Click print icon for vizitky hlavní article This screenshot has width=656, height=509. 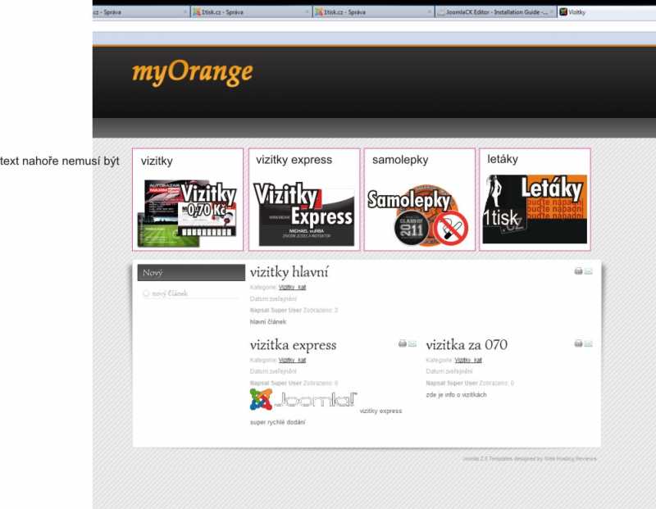(578, 270)
